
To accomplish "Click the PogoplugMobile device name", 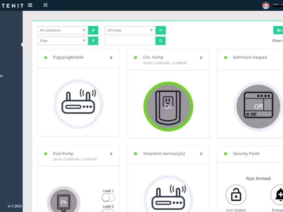I will [x=68, y=57].
